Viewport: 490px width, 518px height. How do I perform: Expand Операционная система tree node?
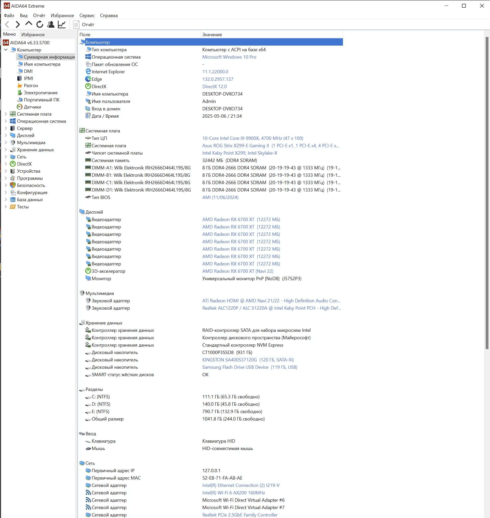tap(6, 121)
